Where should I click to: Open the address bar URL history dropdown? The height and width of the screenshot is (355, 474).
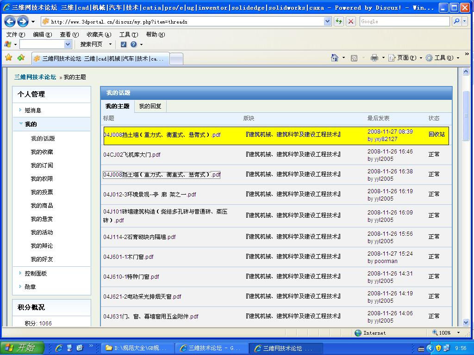click(x=327, y=21)
